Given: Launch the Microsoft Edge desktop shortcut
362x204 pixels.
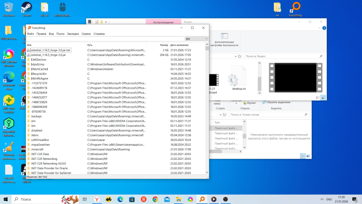Looking at the screenshot, I should [9, 81].
